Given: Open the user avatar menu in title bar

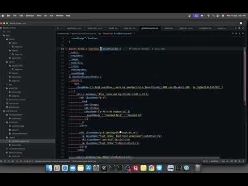Looking at the screenshot, I should tap(241, 23).
